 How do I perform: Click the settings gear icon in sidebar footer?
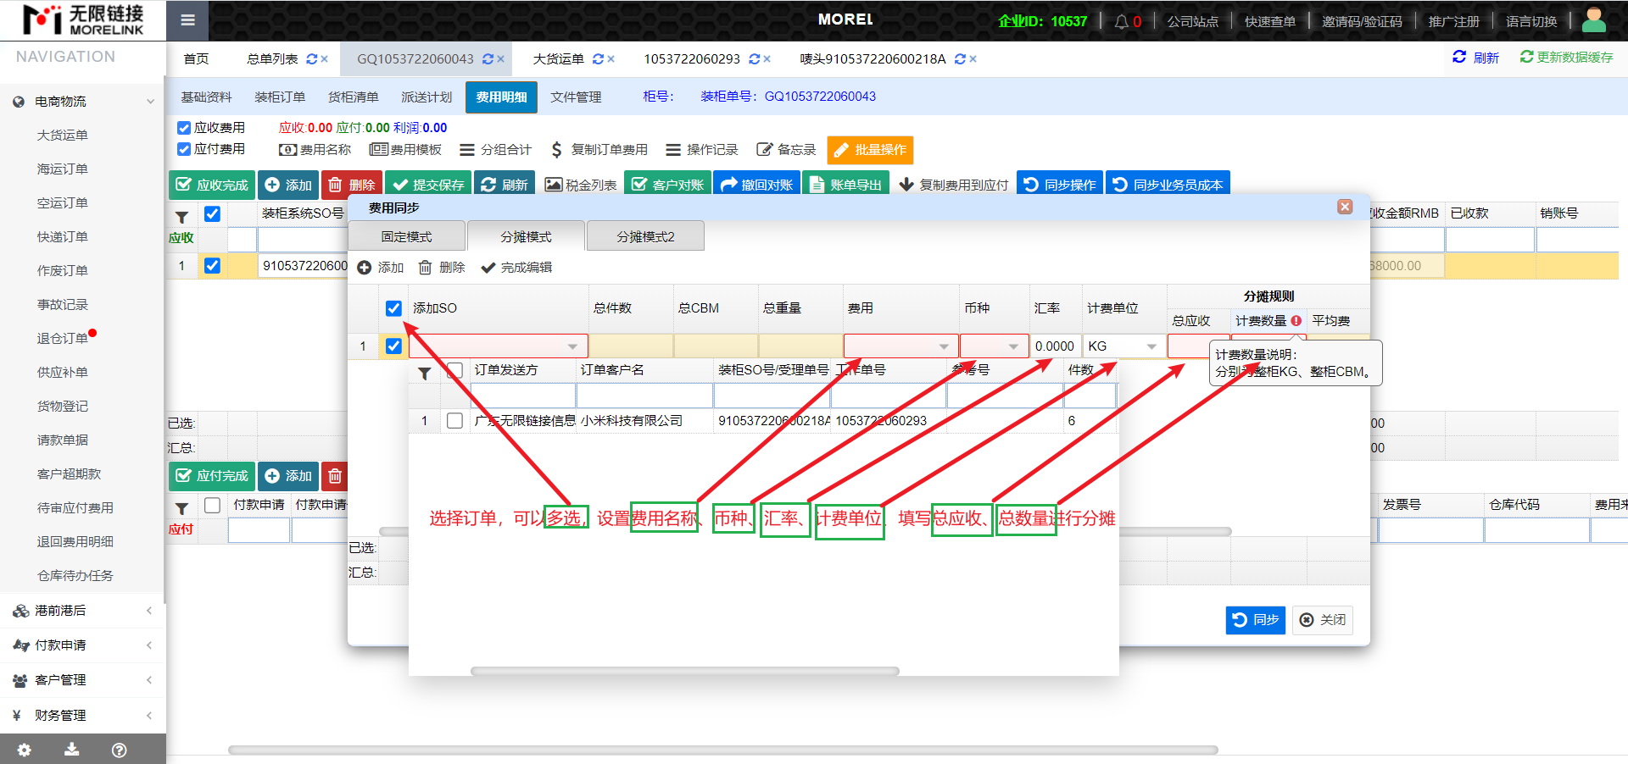coord(25,750)
